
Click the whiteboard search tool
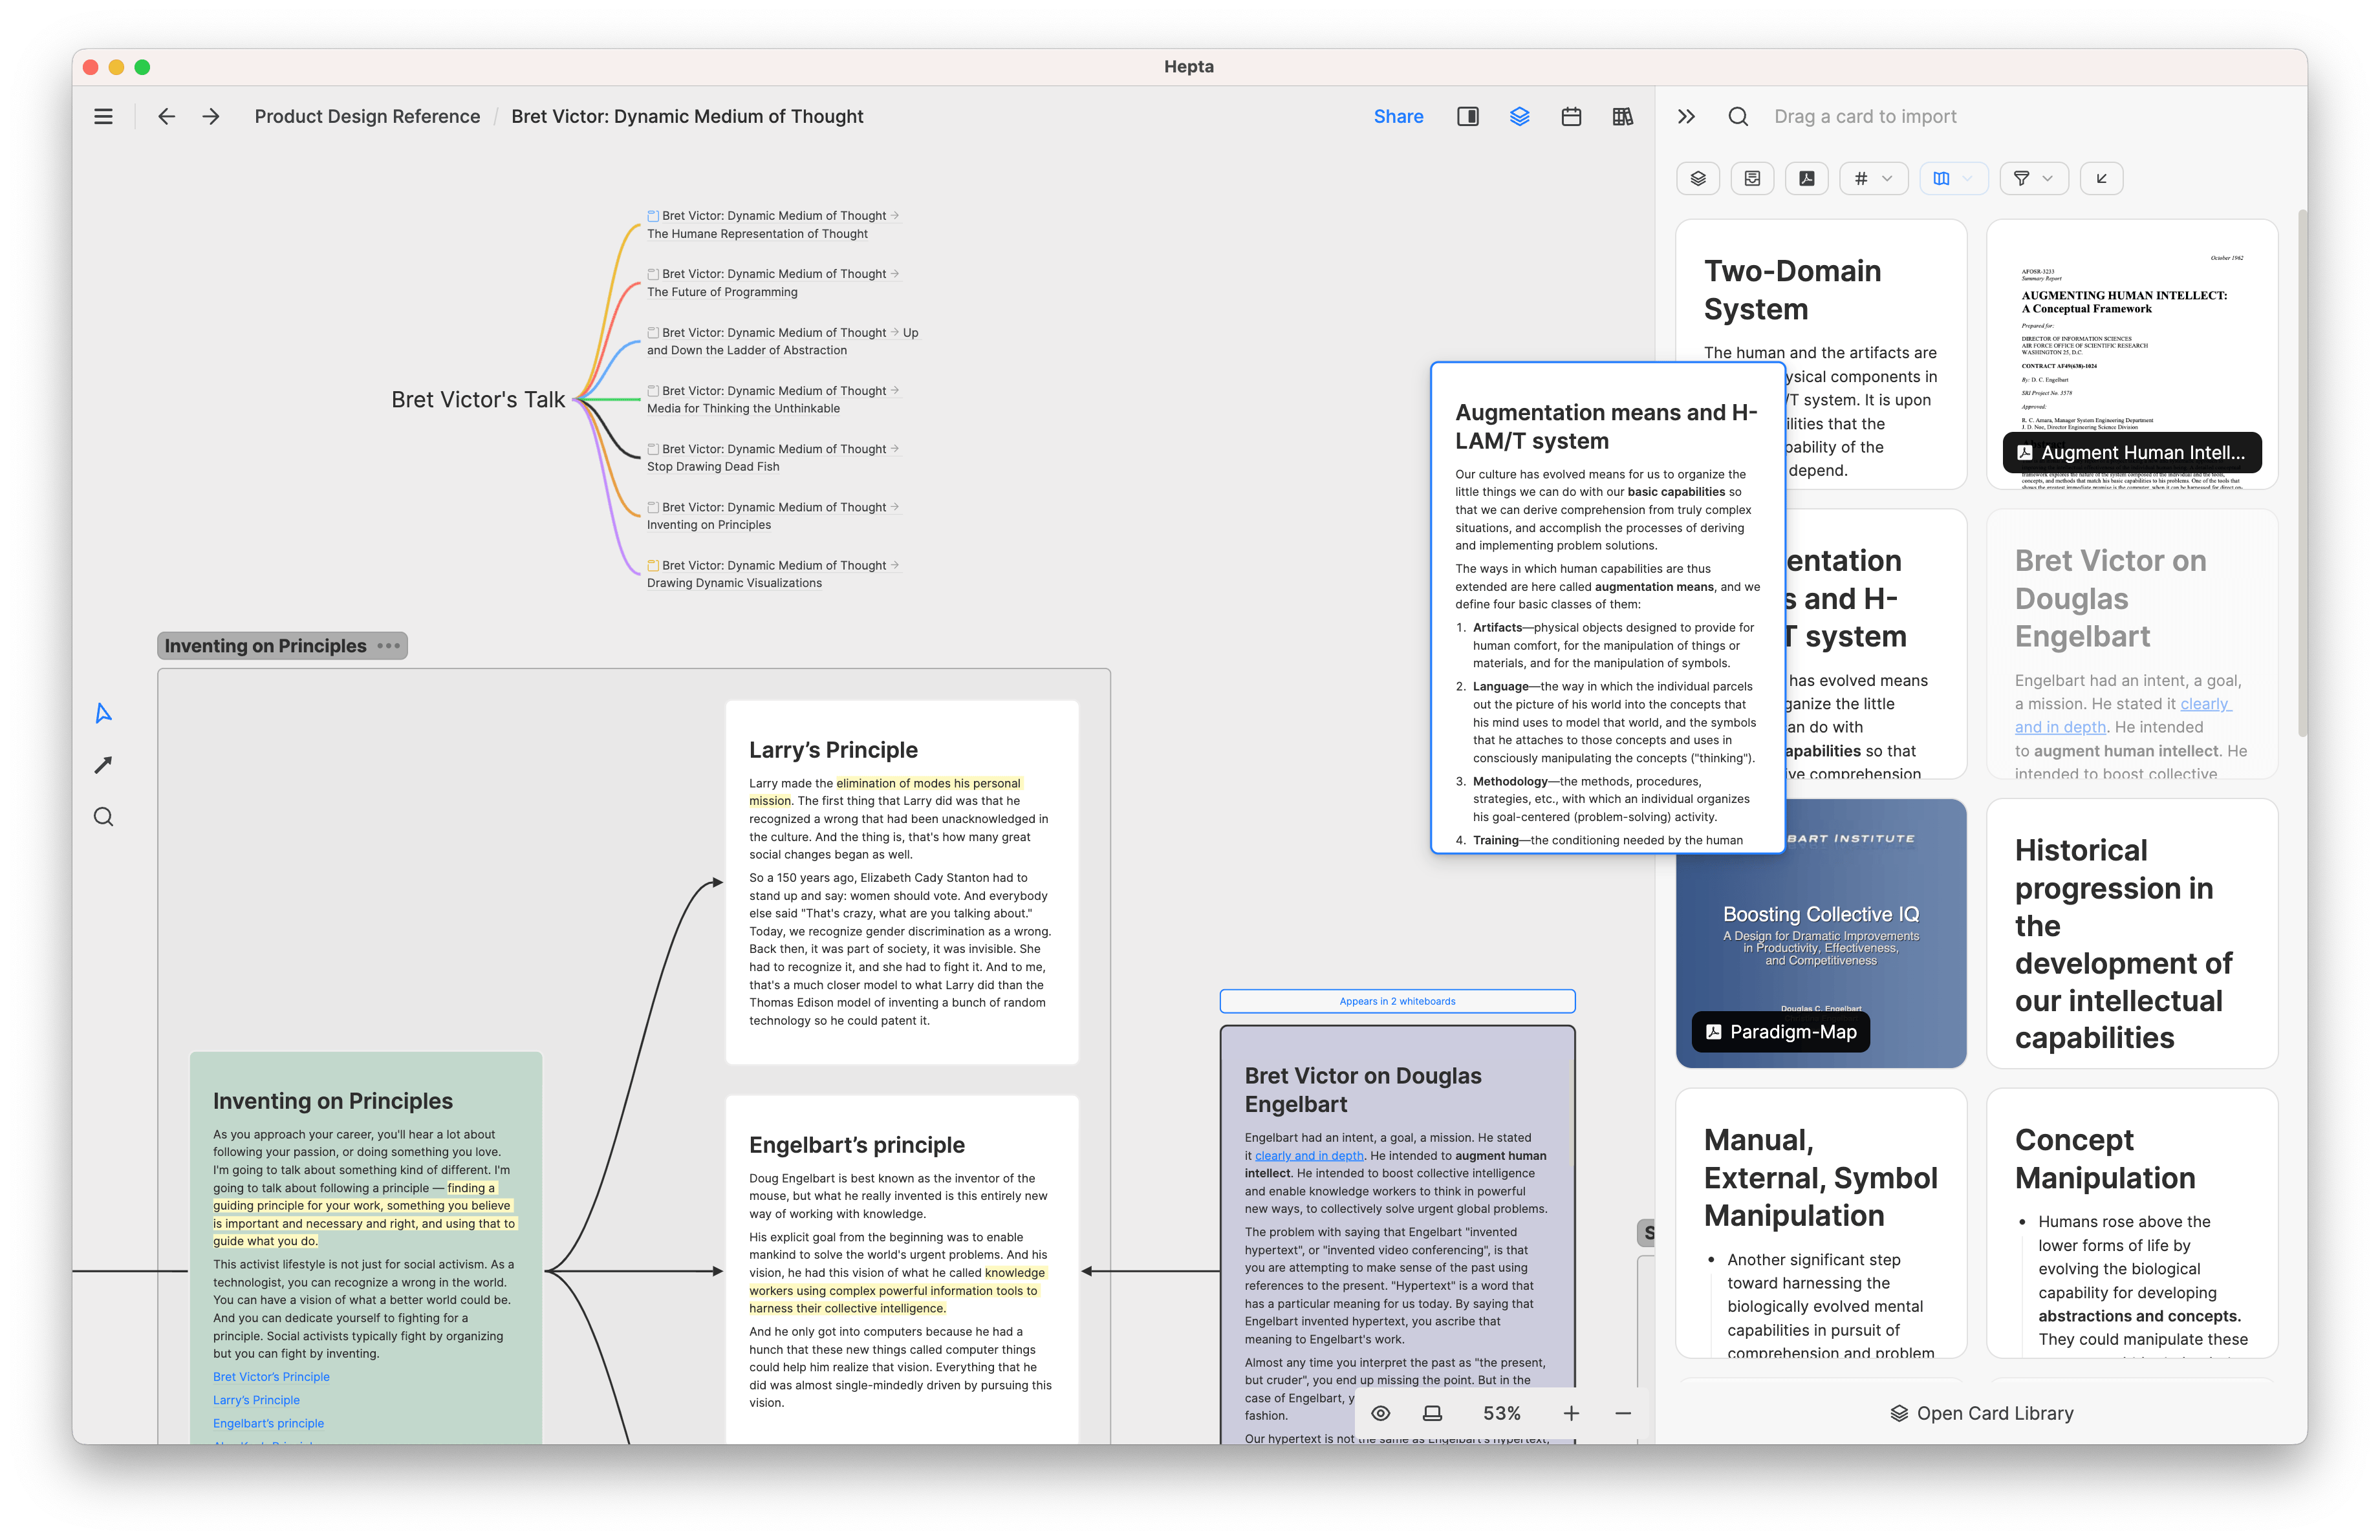point(103,817)
